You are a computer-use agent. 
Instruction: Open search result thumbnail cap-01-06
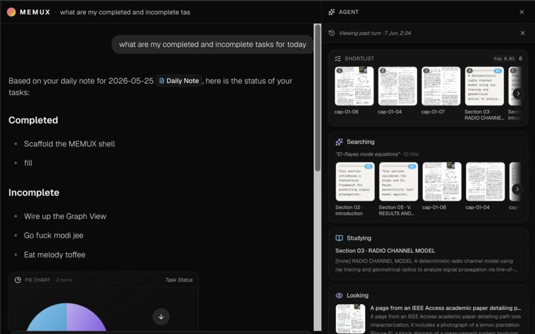point(442,181)
